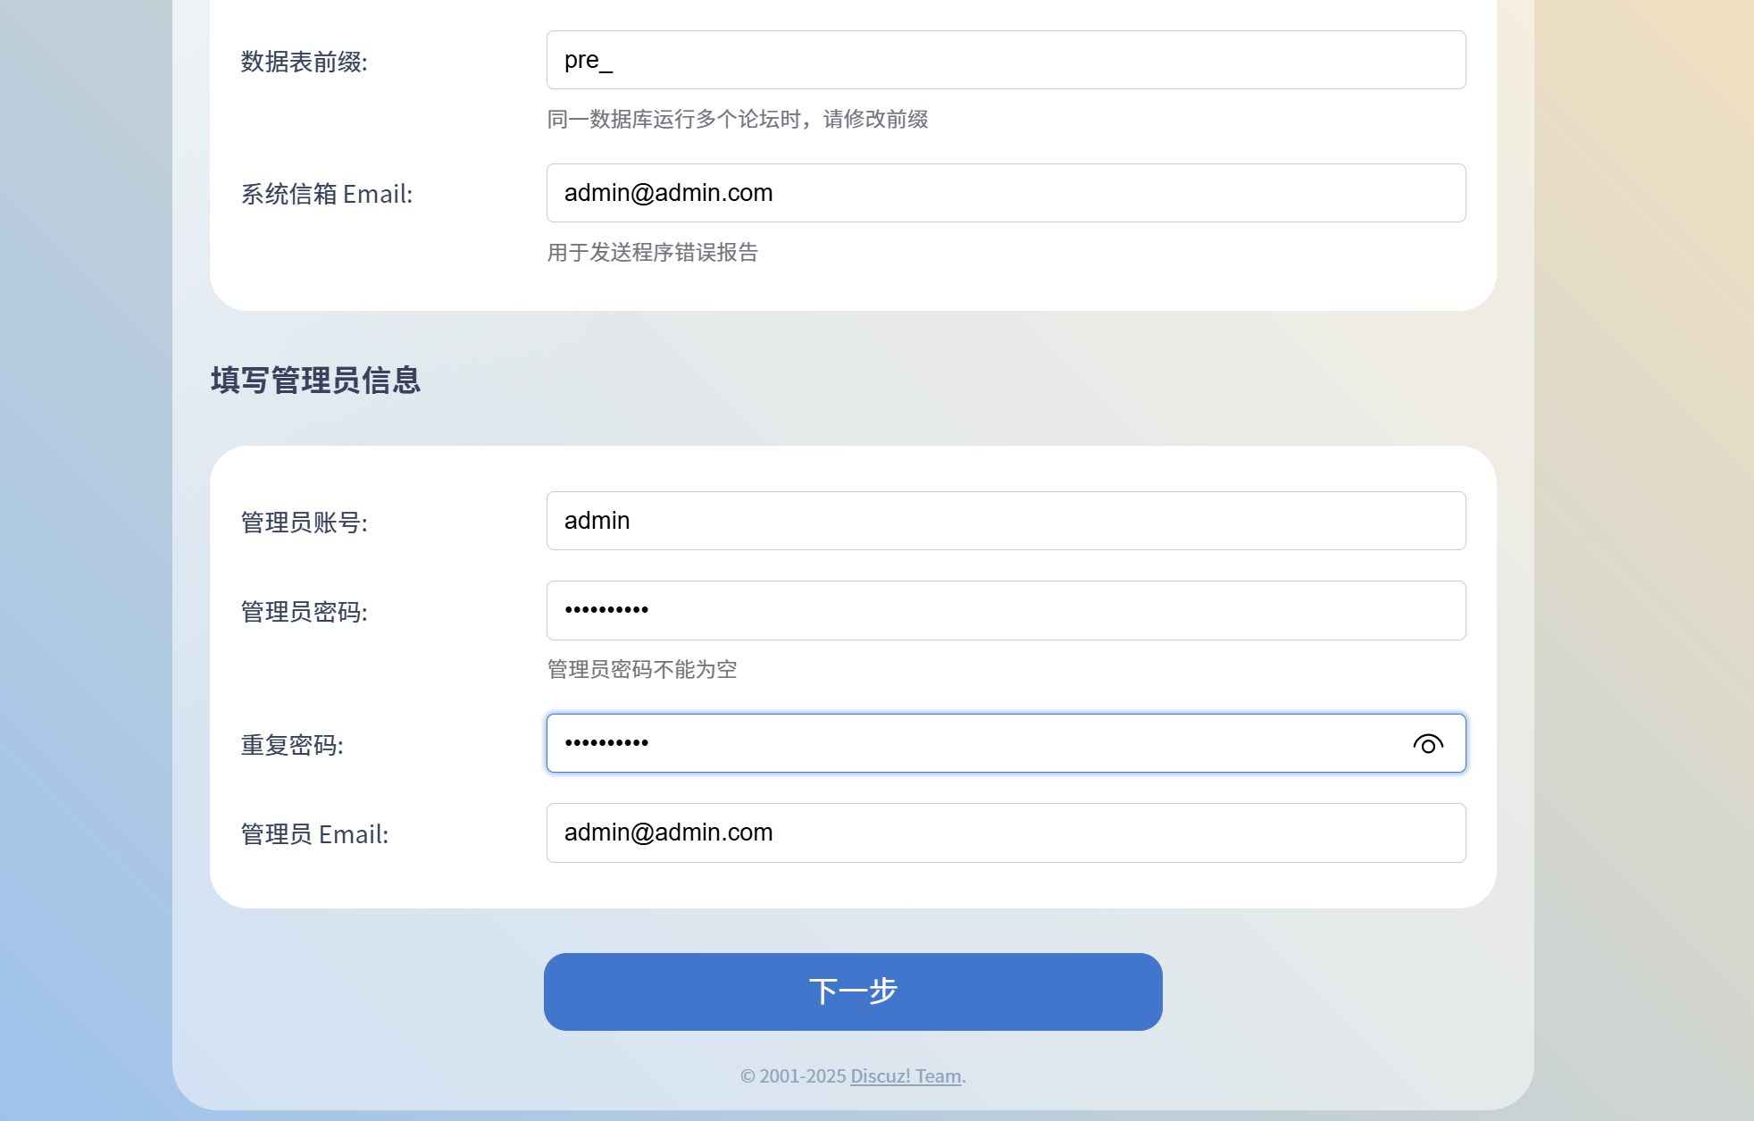Click the © 2001-2025 copyright text
The width and height of the screenshot is (1754, 1121).
point(793,1075)
